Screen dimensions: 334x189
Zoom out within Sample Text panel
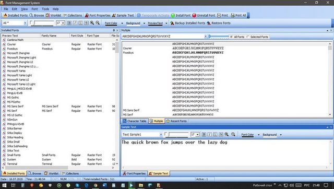tap(233, 134)
